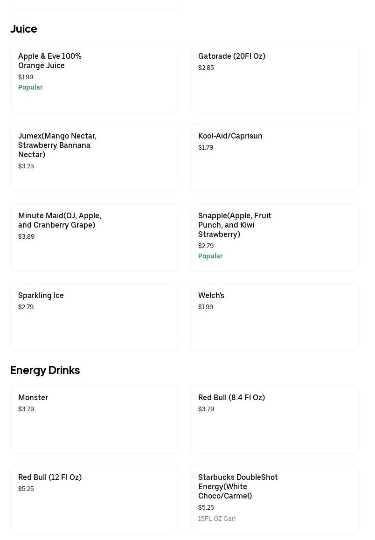
Task: Click the $3.79 price under Monster
Action: point(26,409)
